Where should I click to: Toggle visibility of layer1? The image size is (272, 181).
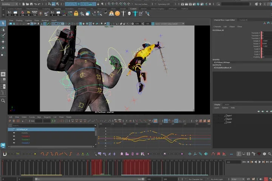215,115
